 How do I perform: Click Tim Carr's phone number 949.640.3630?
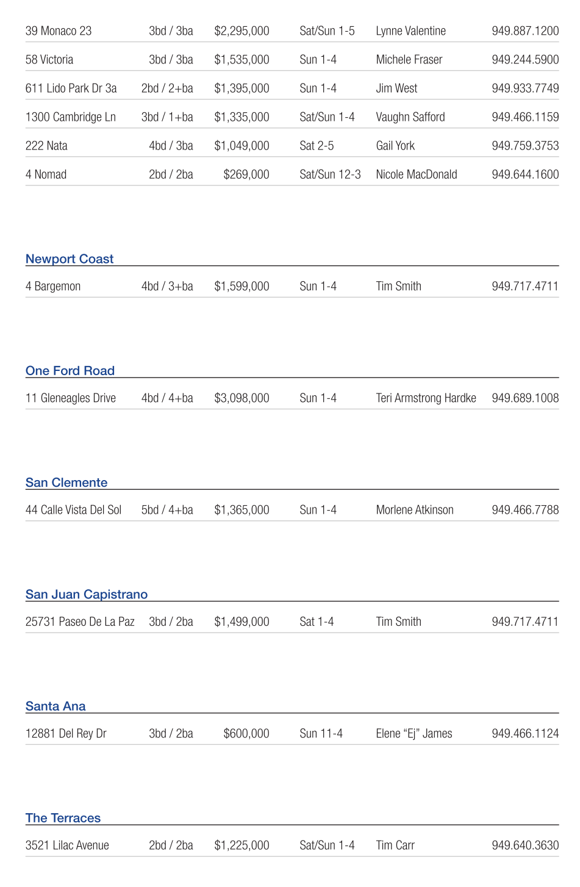tap(525, 846)
